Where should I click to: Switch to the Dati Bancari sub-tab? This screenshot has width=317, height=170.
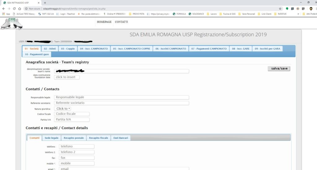[121, 138]
